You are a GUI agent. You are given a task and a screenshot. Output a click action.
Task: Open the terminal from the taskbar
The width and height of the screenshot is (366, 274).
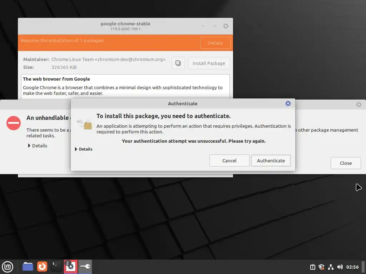pos(56,267)
